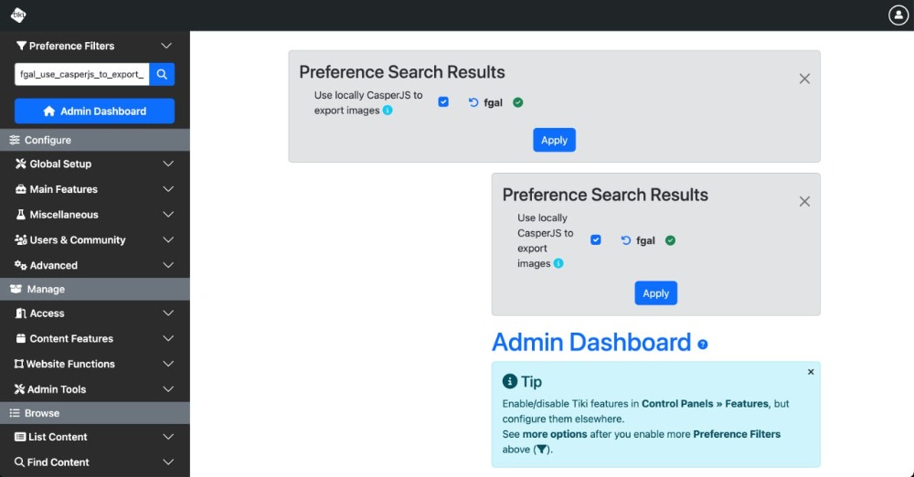Uncheck CasperJS checkbox in upper results panel
The image size is (914, 477).
[x=443, y=102]
